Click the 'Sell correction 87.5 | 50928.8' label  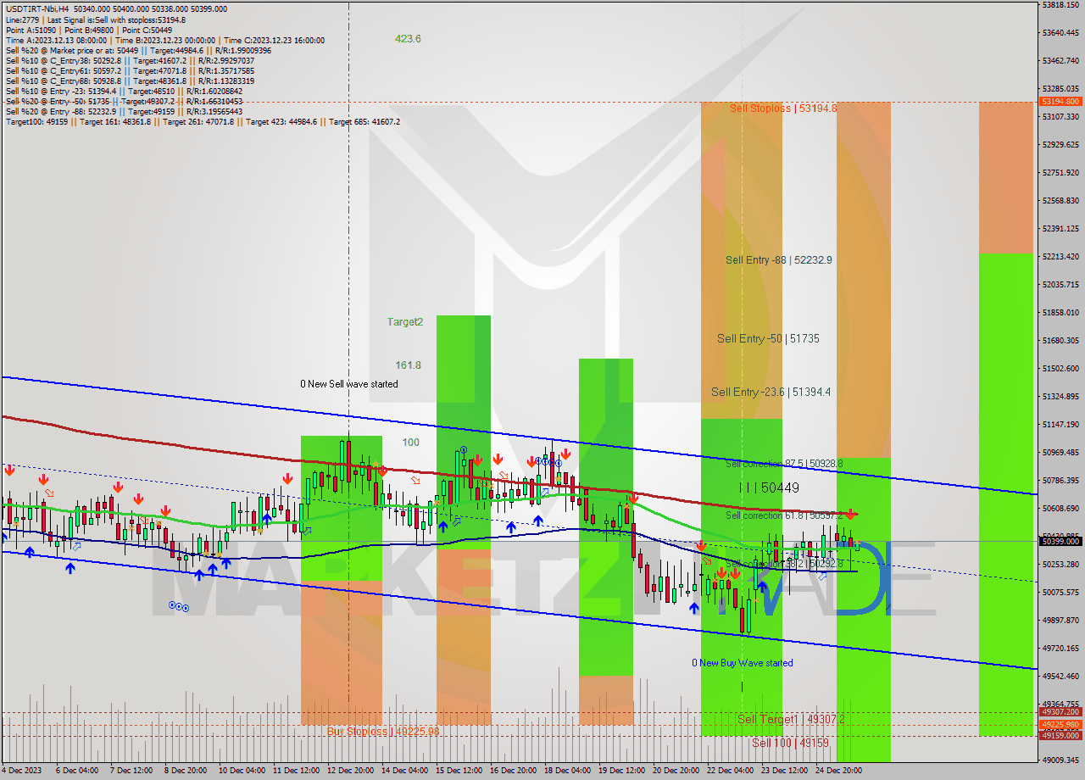click(x=784, y=464)
